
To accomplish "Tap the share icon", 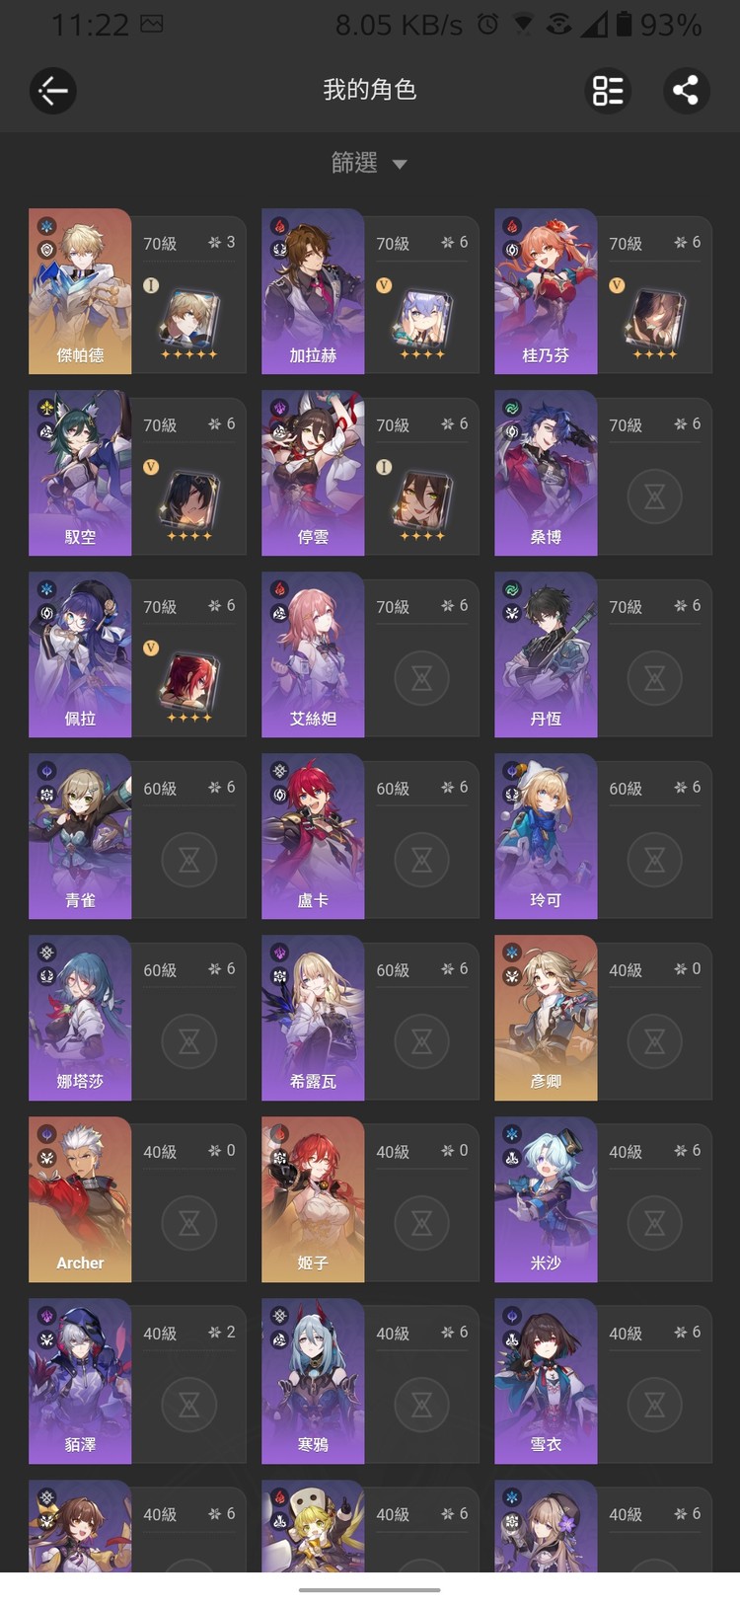I will click(x=686, y=91).
